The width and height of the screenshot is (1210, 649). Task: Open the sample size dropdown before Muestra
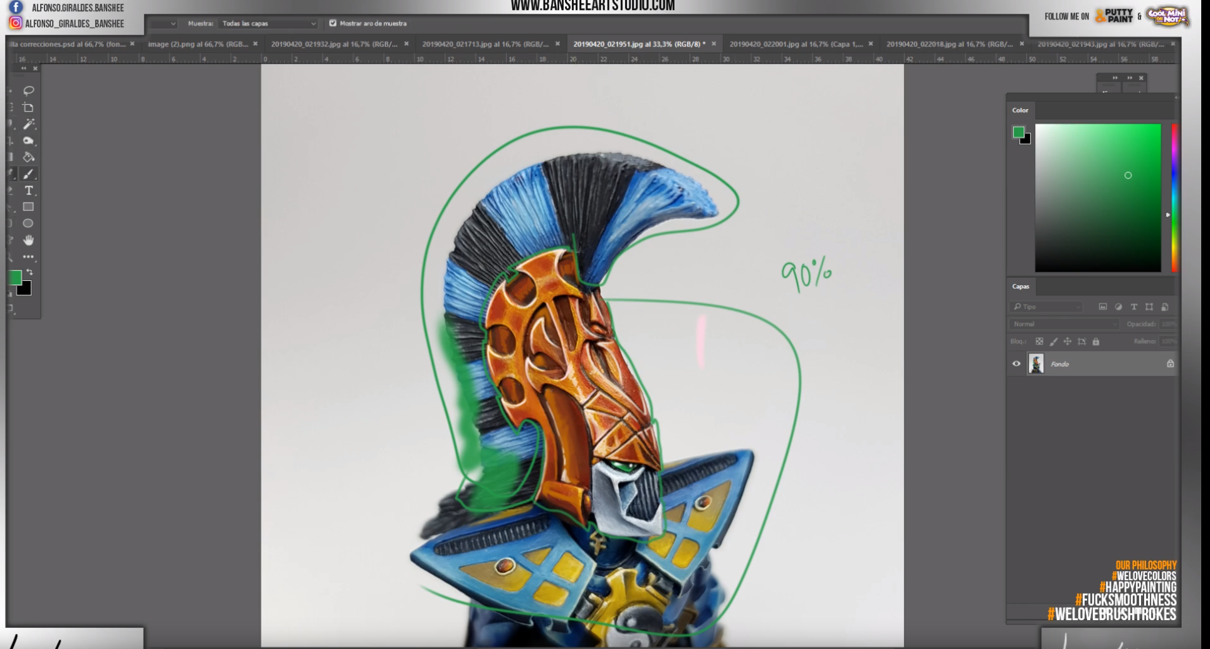pyautogui.click(x=164, y=23)
